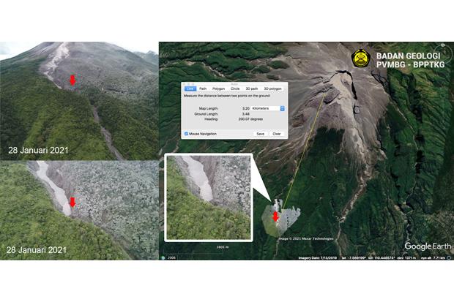Click the Google Earth logo
Image resolution: width=454 pixels, height=302 pixels.
coord(428,246)
